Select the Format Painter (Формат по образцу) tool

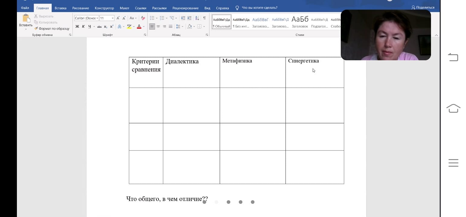click(x=52, y=29)
